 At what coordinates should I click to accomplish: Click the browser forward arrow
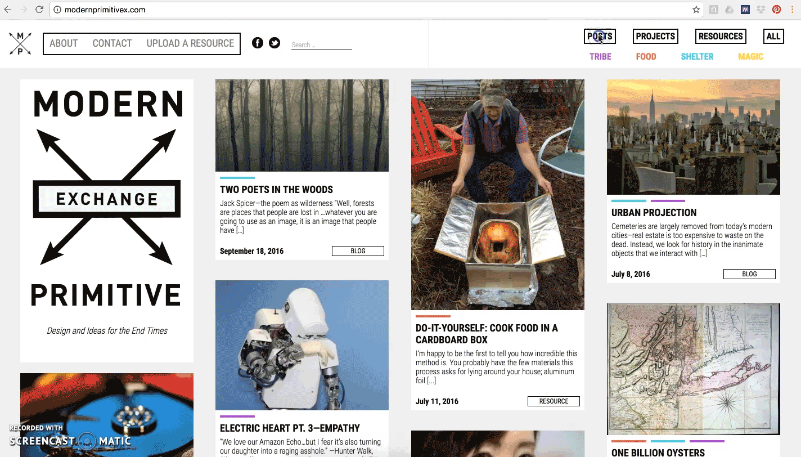(23, 10)
